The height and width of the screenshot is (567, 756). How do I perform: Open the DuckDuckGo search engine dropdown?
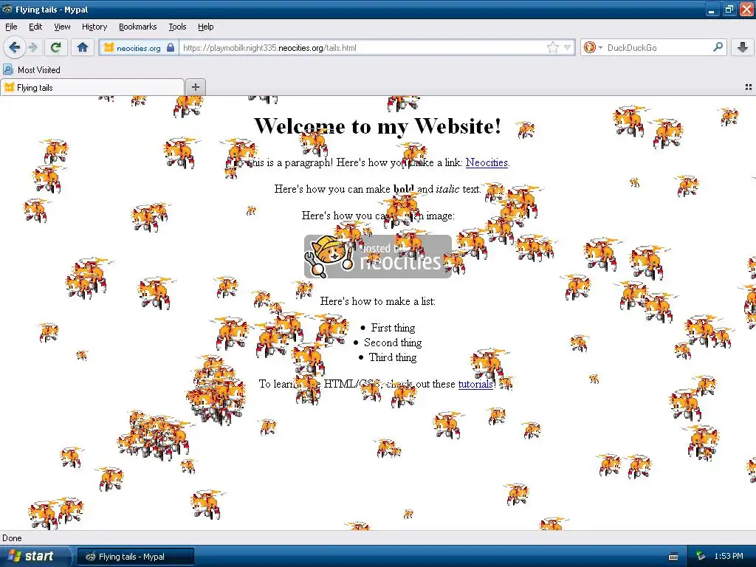point(593,47)
